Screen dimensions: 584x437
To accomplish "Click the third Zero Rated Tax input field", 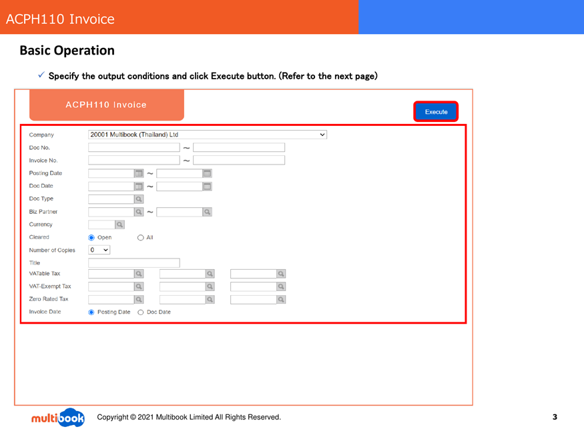I will pyautogui.click(x=254, y=300).
